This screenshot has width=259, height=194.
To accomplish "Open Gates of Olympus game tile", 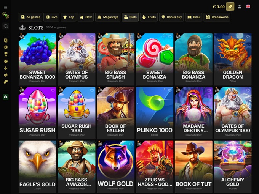I will pyautogui.click(x=77, y=59).
